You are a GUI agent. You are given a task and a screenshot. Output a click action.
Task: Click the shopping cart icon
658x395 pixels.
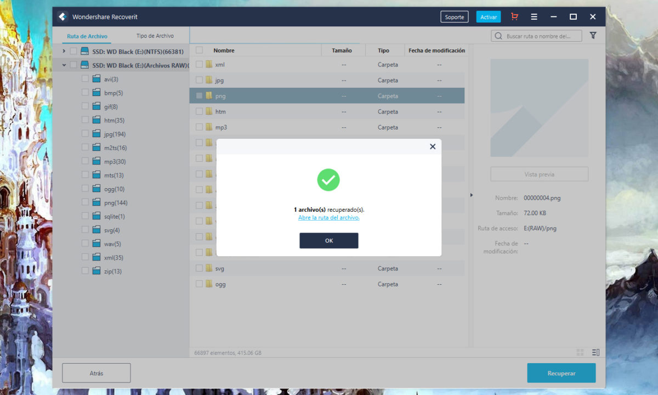(514, 17)
